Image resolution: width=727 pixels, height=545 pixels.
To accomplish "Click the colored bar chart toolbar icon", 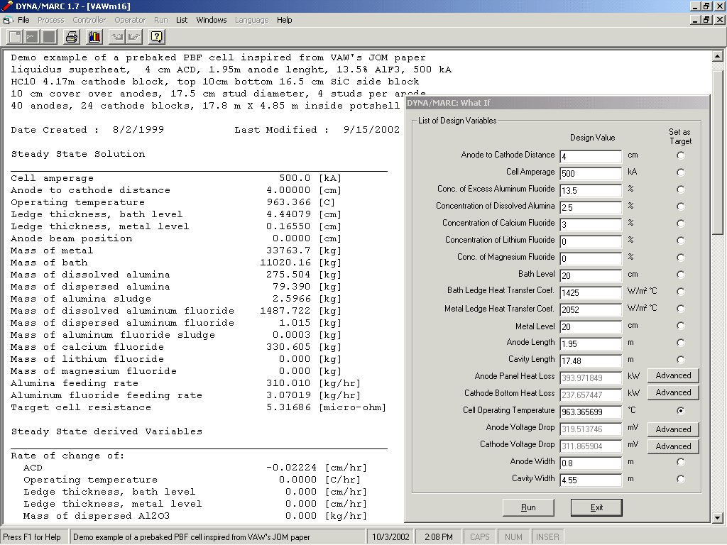I will 94,36.
